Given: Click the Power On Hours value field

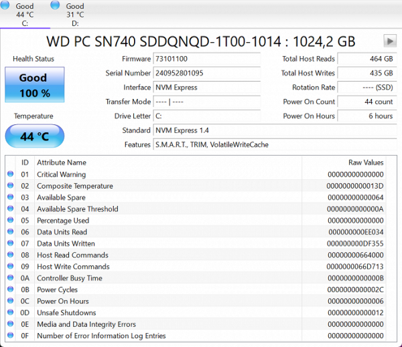Looking at the screenshot, I should coord(365,116).
